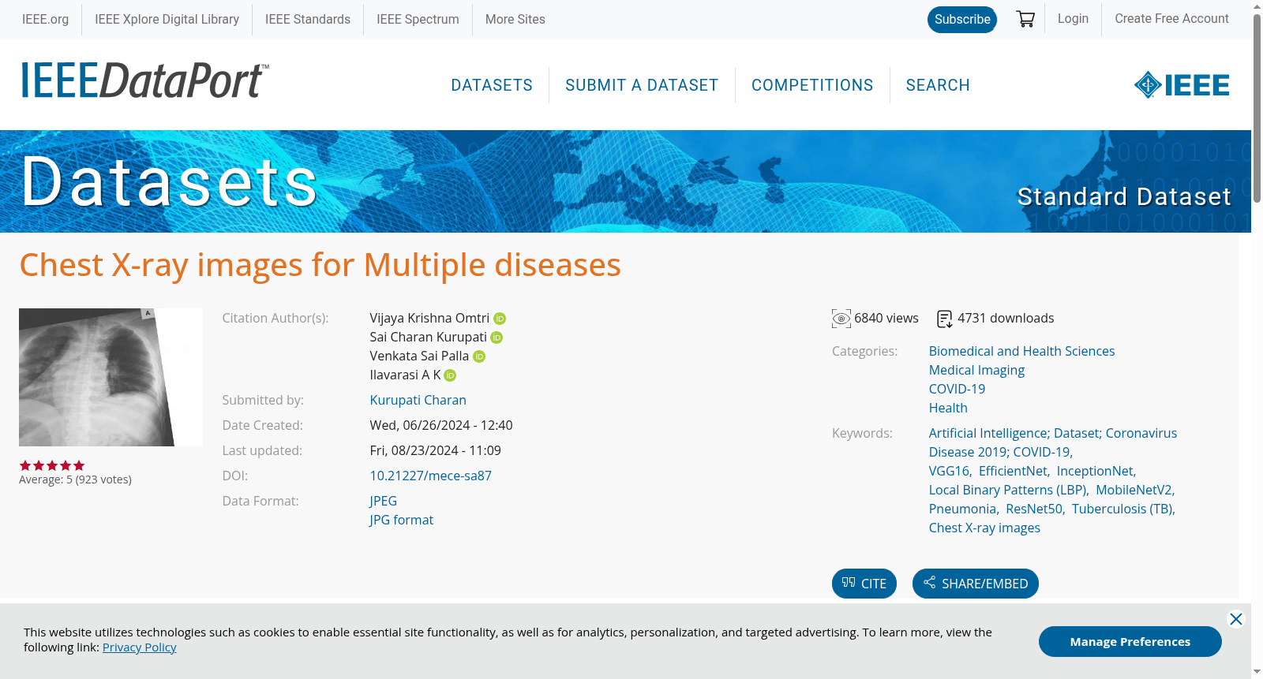Click Manage Preferences button
Image resolution: width=1263 pixels, height=679 pixels.
[x=1130, y=642]
